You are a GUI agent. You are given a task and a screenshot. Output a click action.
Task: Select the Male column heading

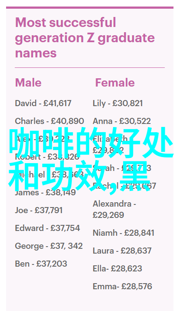pos(28,83)
